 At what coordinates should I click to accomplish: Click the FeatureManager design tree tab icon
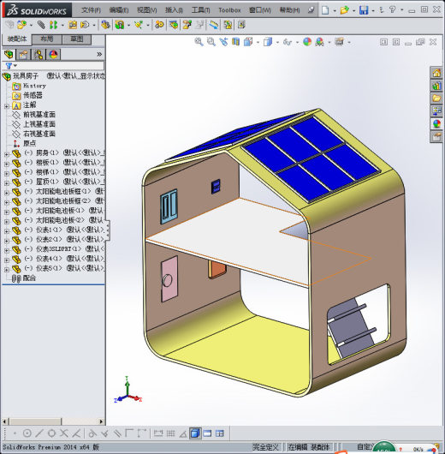point(9,54)
